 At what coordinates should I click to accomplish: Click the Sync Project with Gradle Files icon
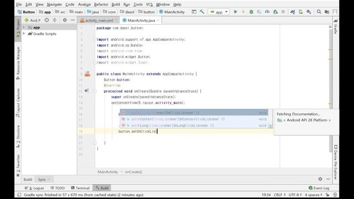tap(293, 12)
